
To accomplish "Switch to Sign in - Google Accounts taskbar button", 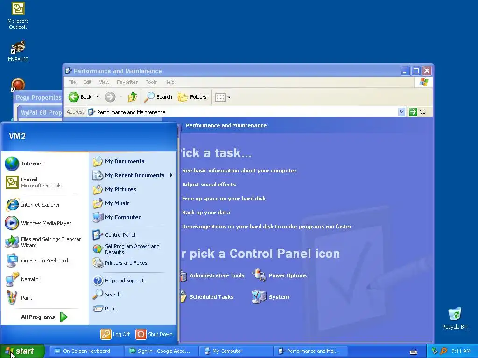I will tap(161, 351).
